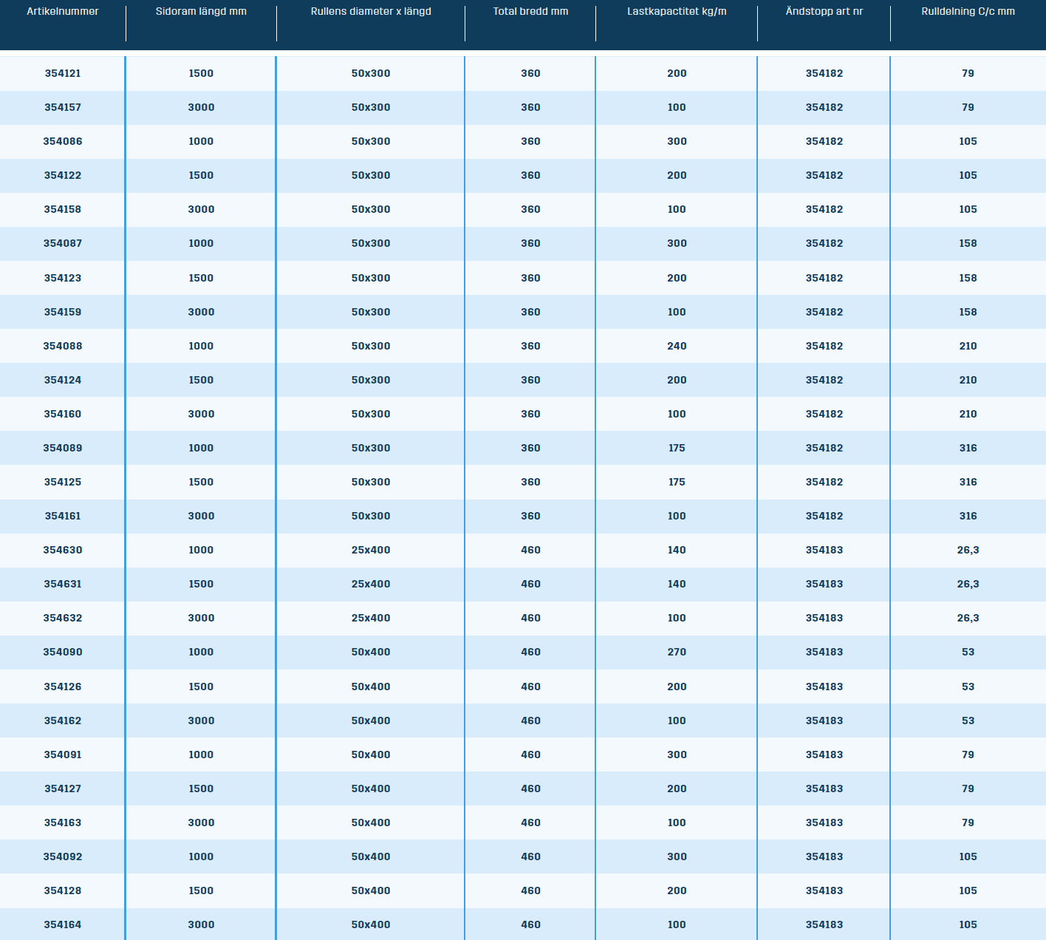Image resolution: width=1046 pixels, height=940 pixels.
Task: Click total width 360 in row 354157
Action: pos(530,108)
